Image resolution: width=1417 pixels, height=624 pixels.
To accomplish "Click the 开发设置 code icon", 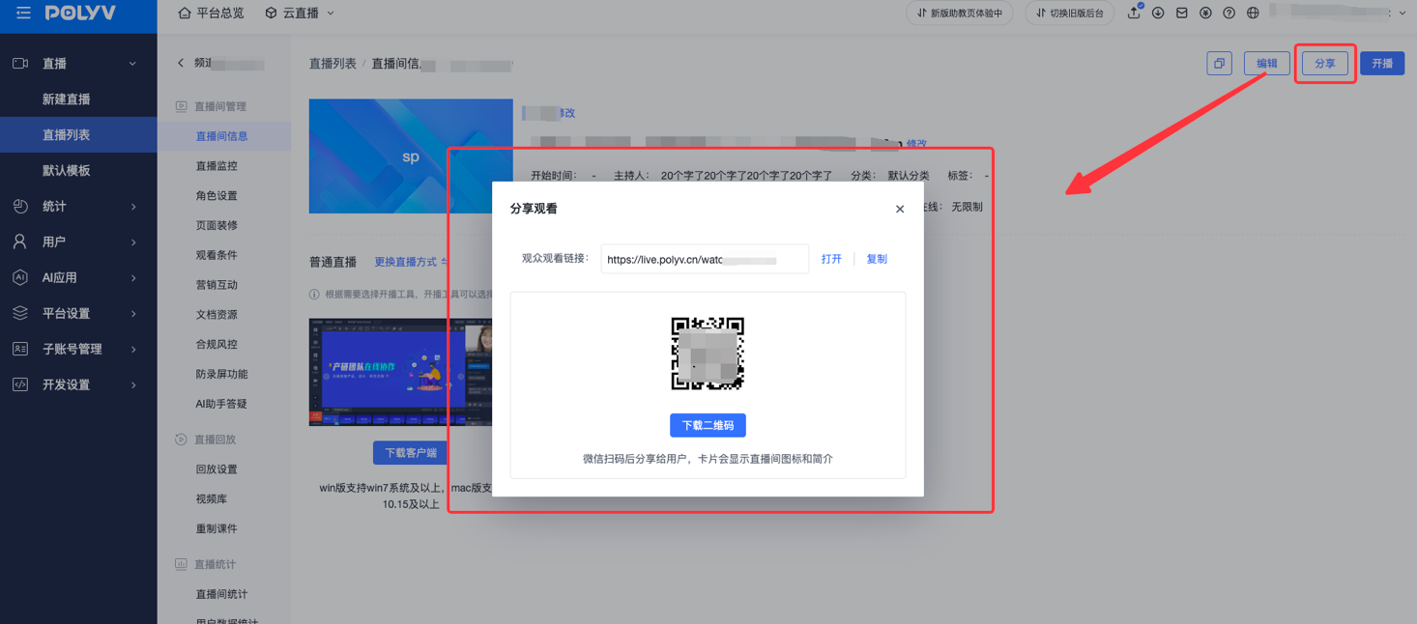I will tap(20, 385).
